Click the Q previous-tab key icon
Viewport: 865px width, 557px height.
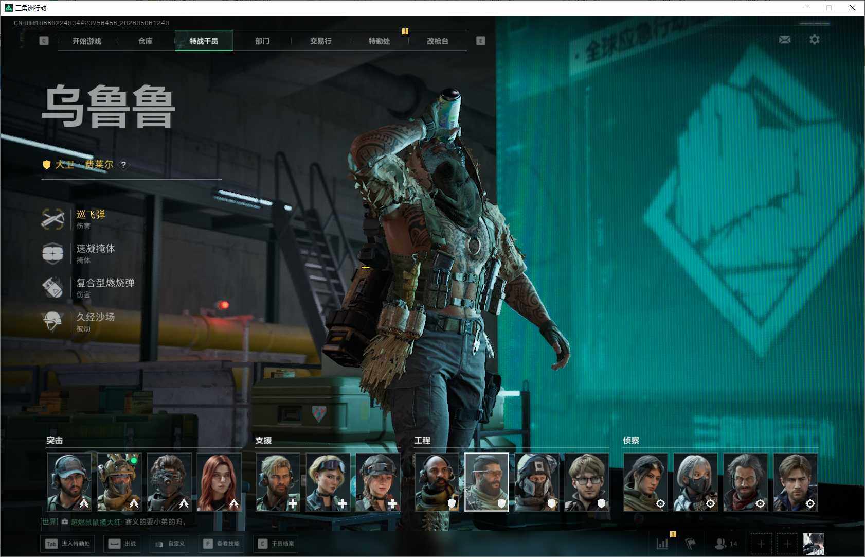coord(44,41)
